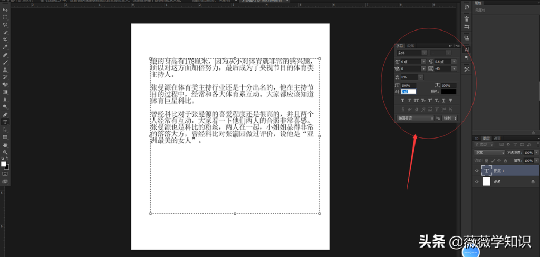Select the Hand tool

coord(5,145)
